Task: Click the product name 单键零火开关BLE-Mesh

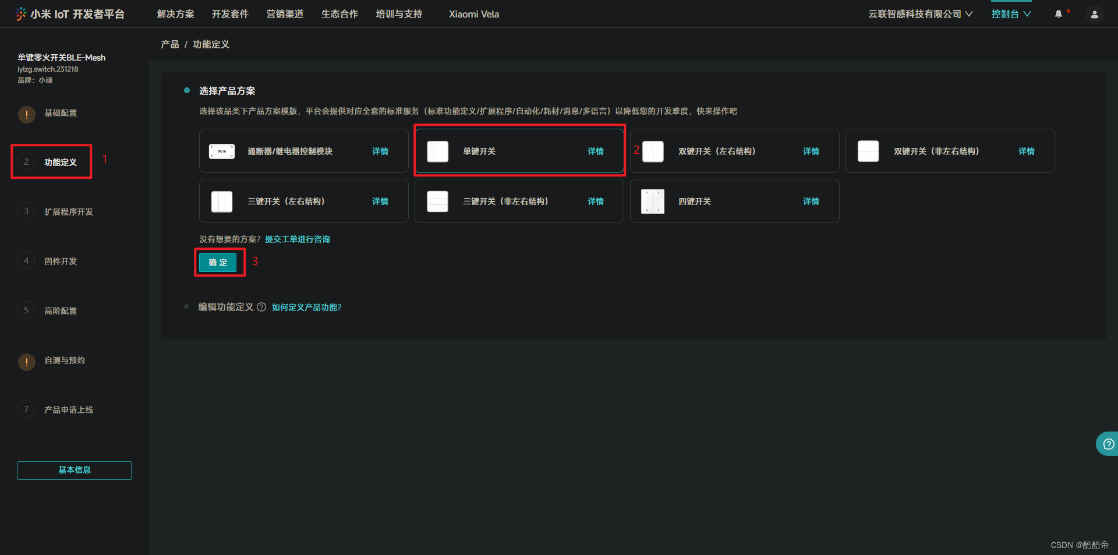Action: (62, 58)
